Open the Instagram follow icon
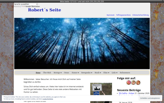 (129, 82)
